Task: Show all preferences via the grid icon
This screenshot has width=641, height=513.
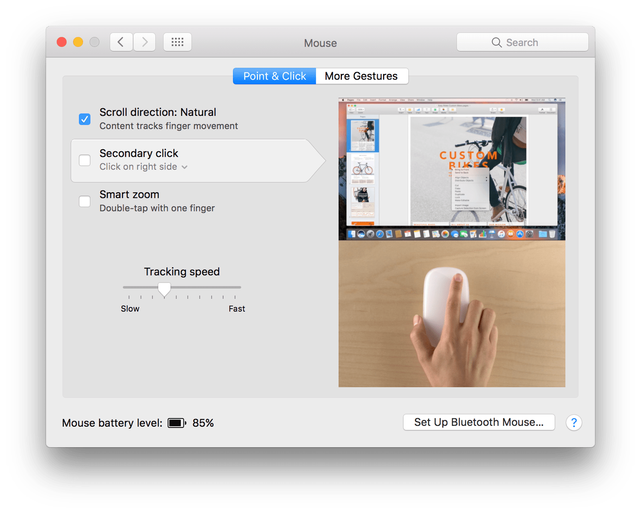Action: (x=177, y=42)
